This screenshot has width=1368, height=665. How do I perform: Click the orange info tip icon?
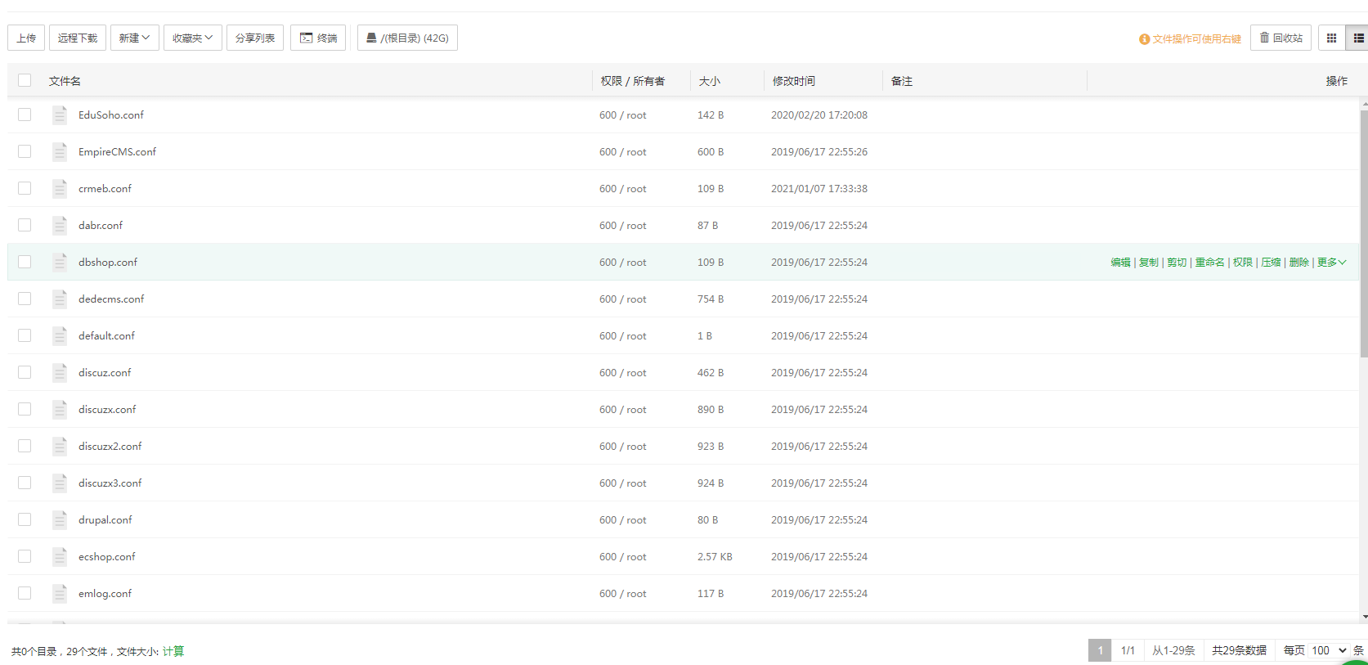click(x=1144, y=39)
